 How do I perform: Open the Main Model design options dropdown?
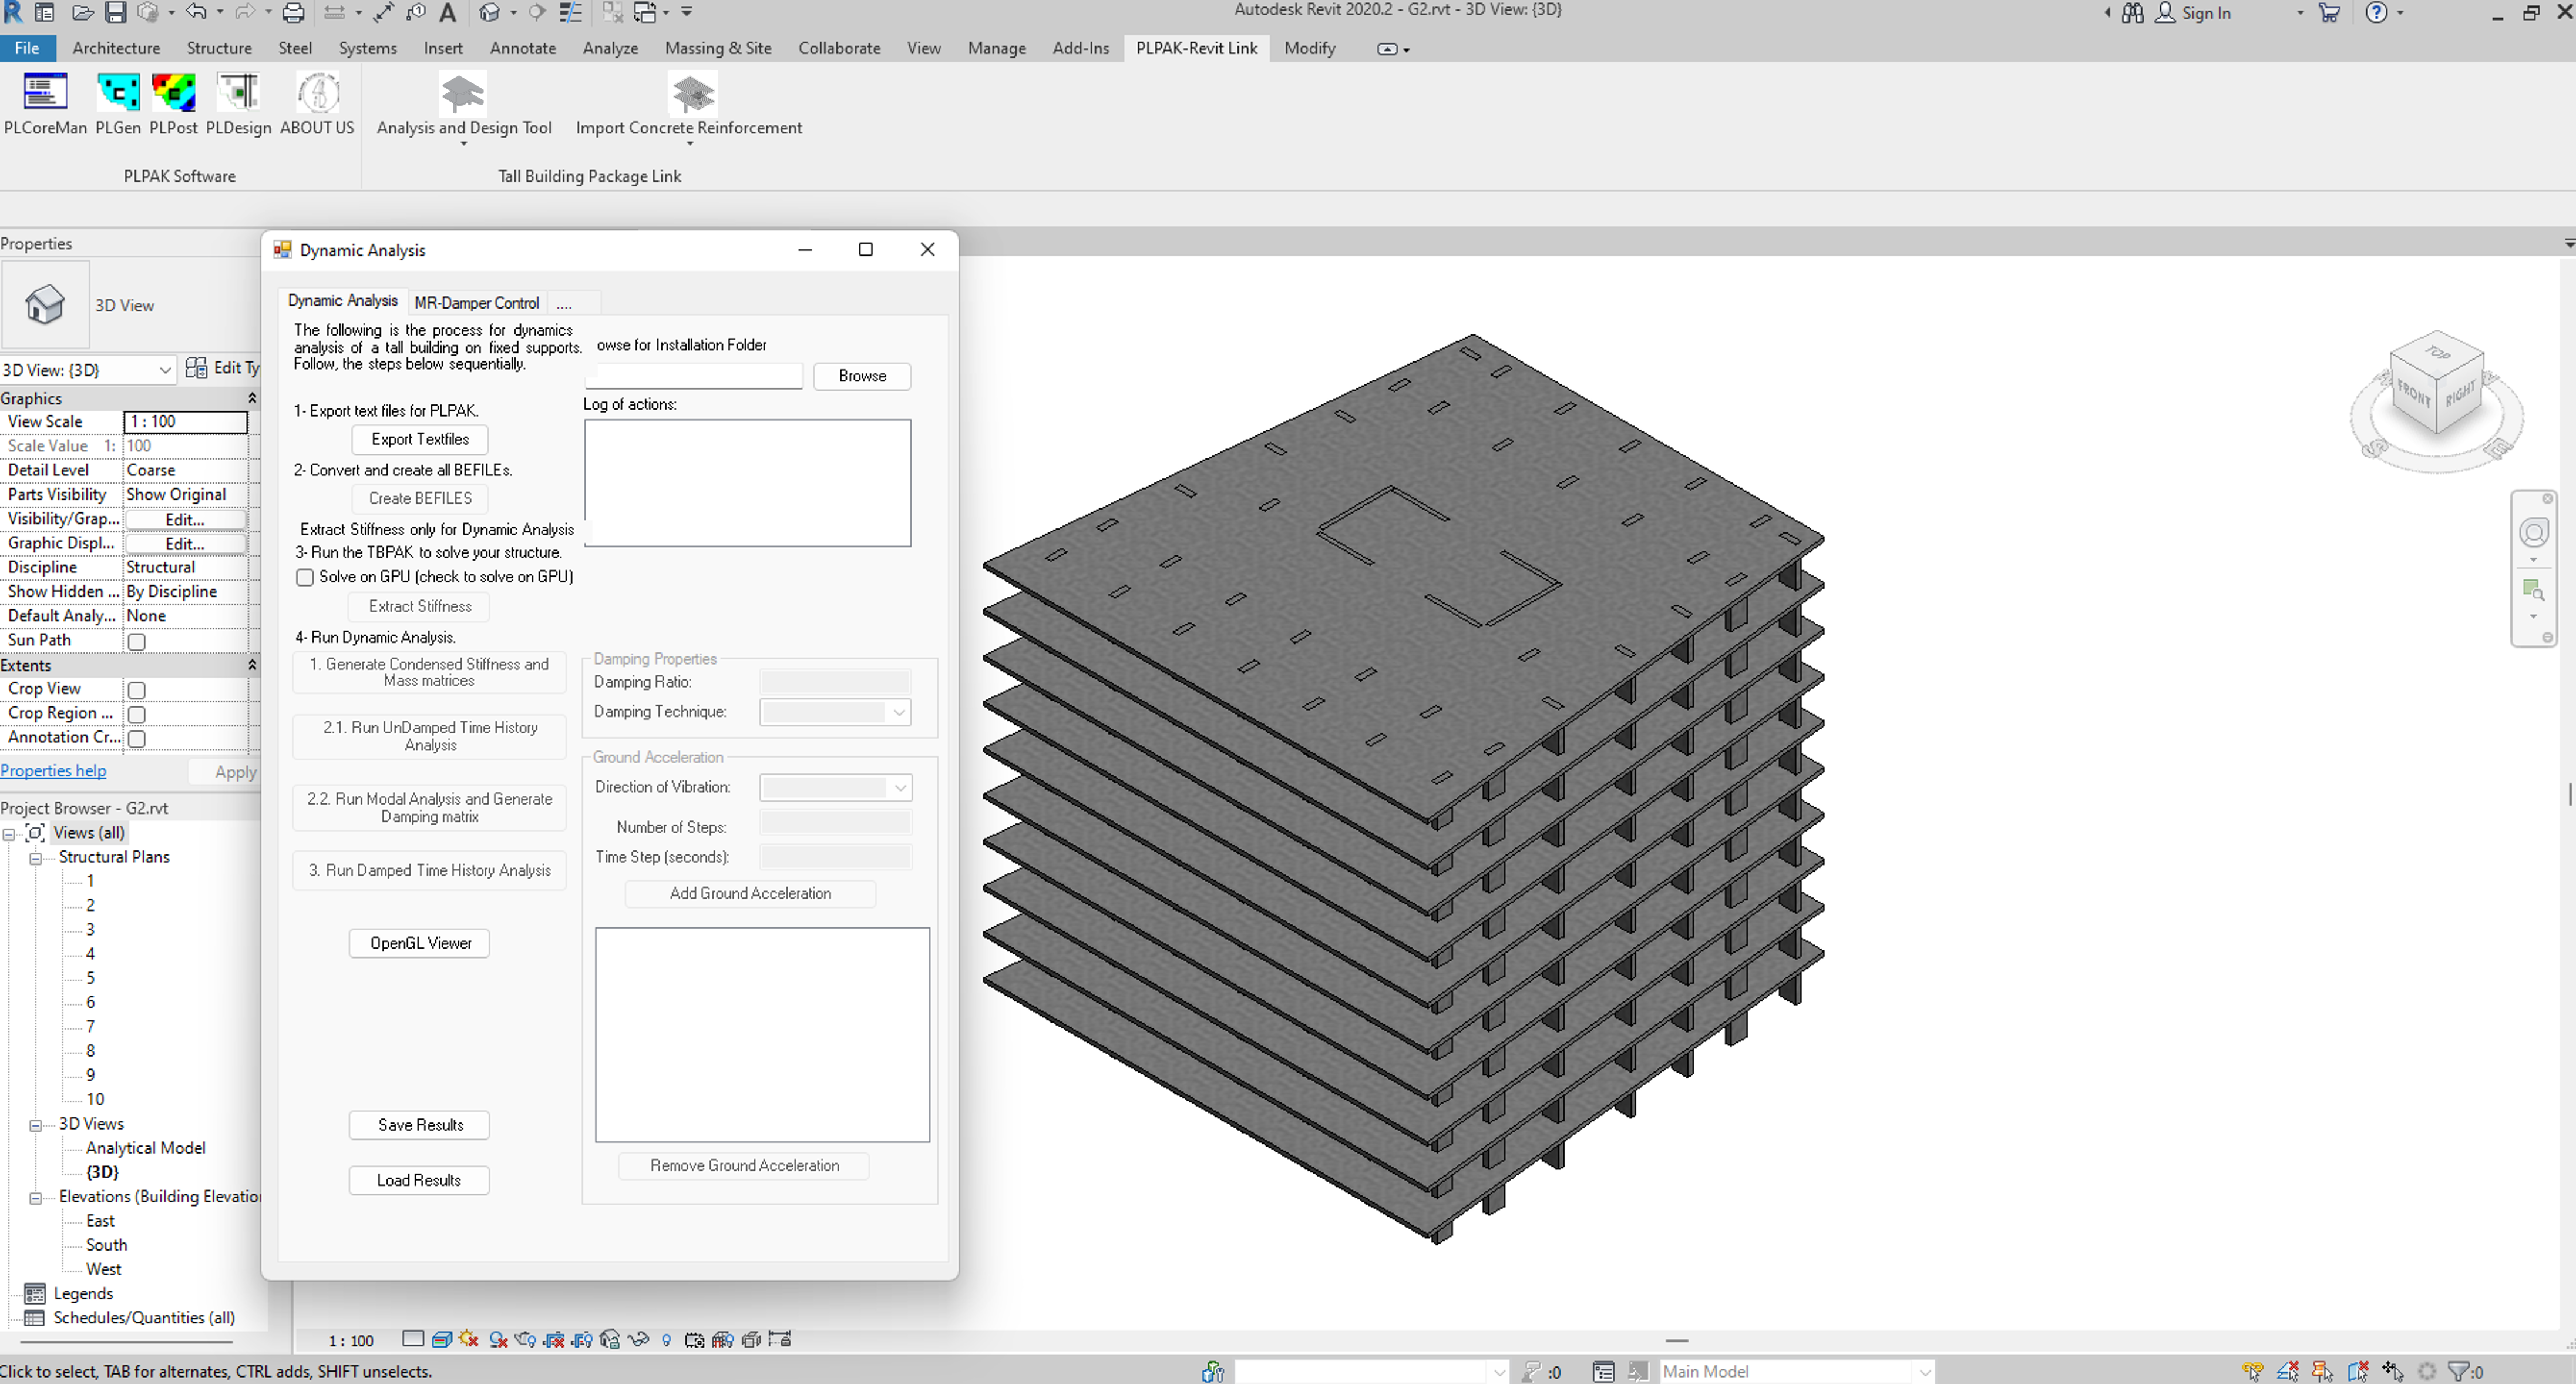(x=1797, y=1371)
